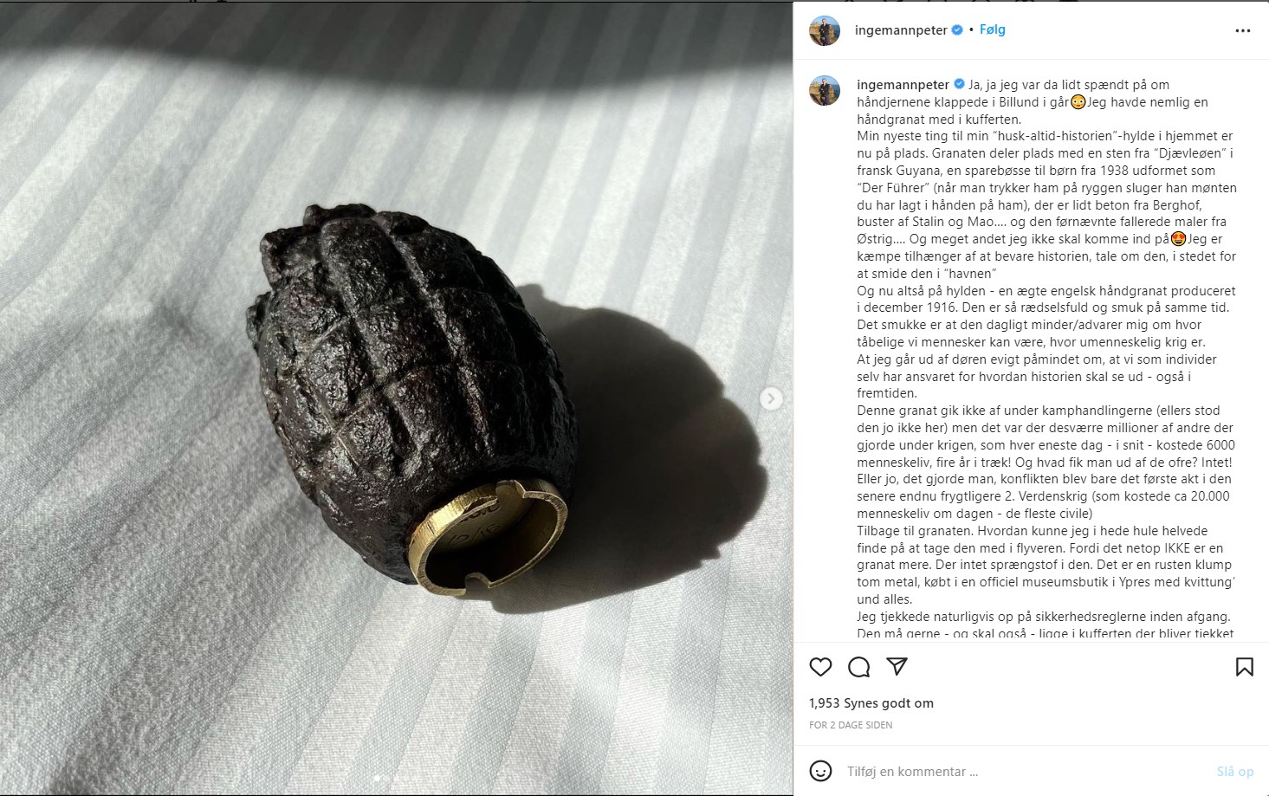Save the post with the bookmark icon
1269x796 pixels.
click(x=1244, y=667)
